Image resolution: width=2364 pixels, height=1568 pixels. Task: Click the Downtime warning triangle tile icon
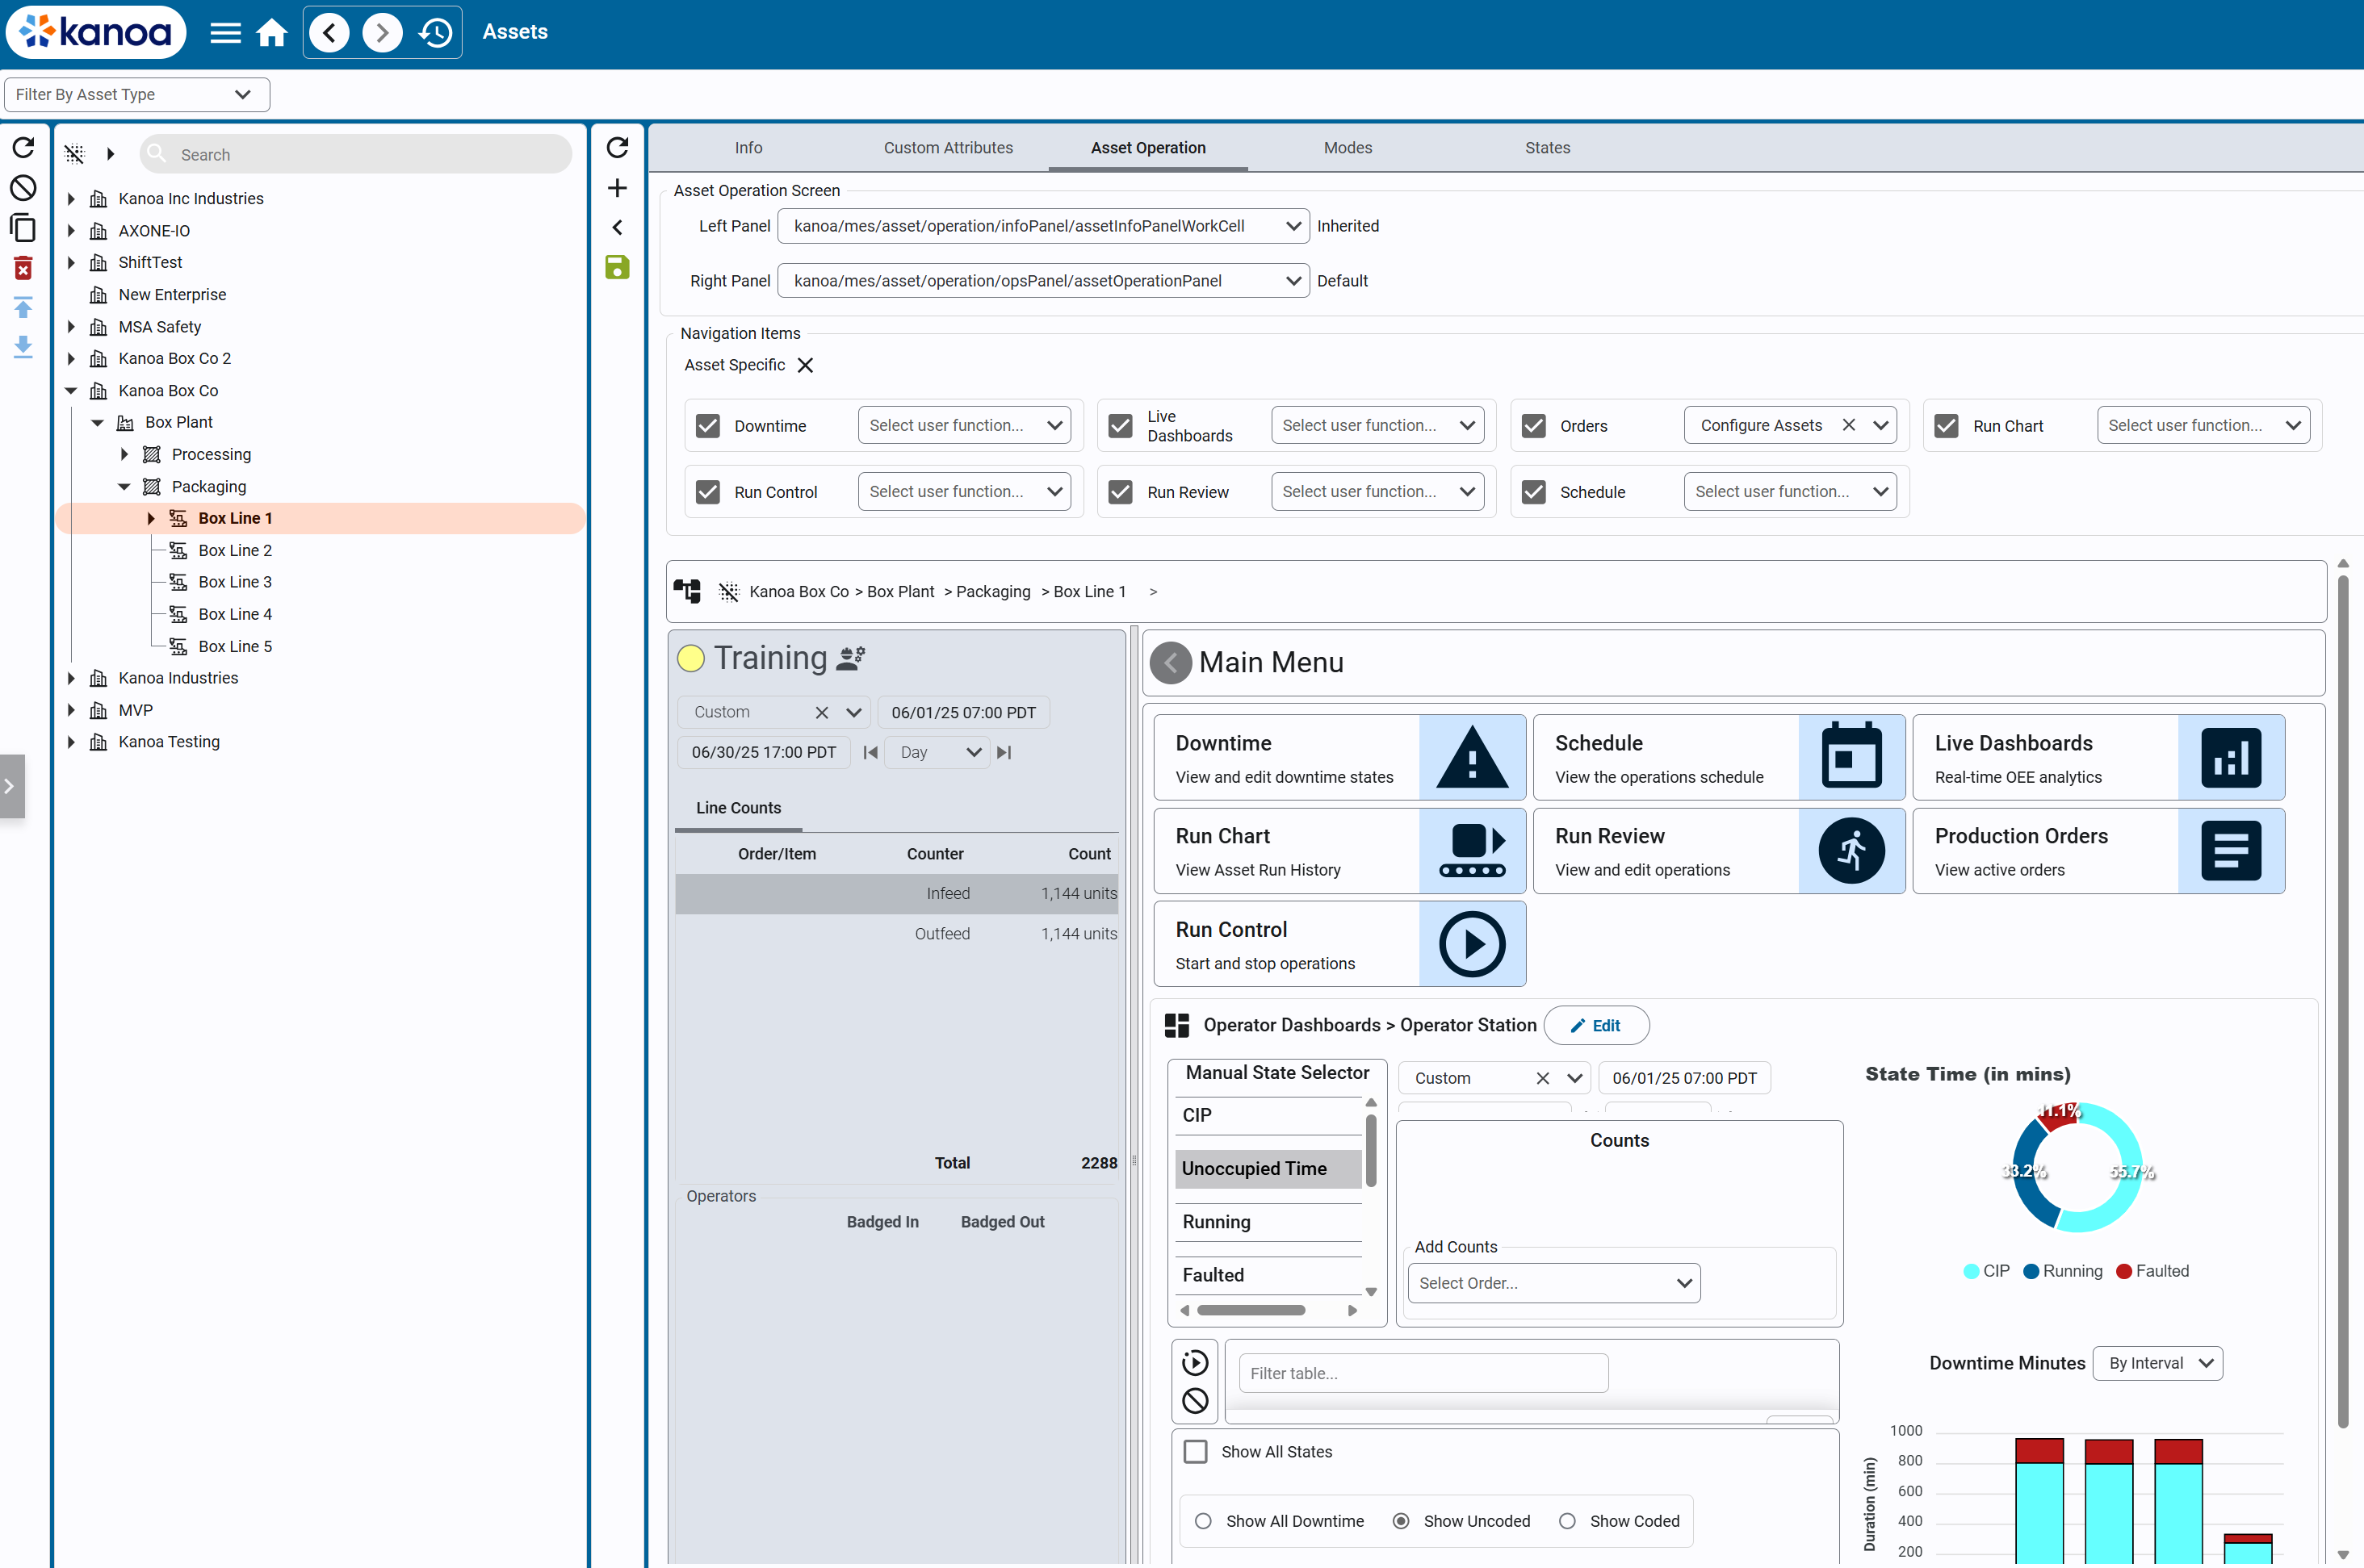click(1472, 758)
